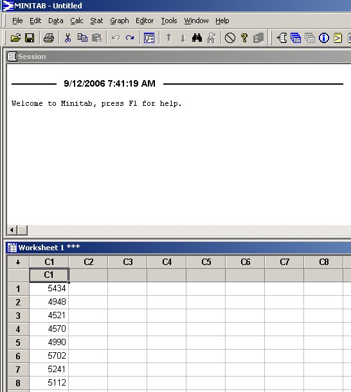351x392 pixels.
Task: Open the Calc menu
Action: pos(76,21)
